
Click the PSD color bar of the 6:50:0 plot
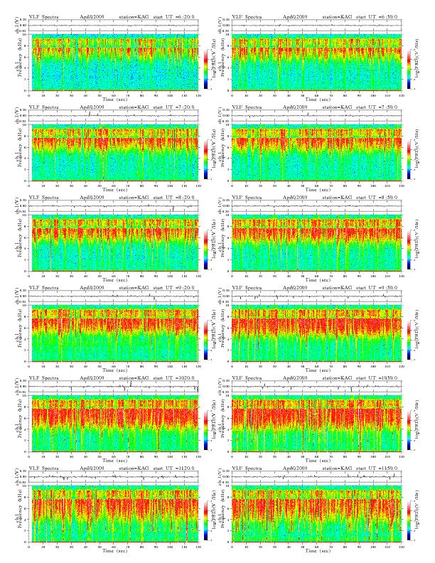click(409, 69)
